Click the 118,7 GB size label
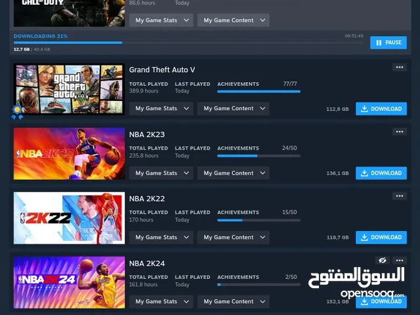420x315 pixels. [337, 238]
